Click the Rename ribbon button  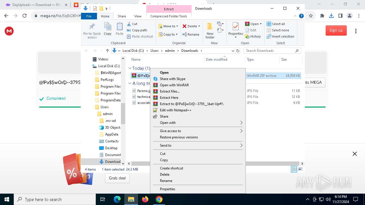pyautogui.click(x=191, y=34)
